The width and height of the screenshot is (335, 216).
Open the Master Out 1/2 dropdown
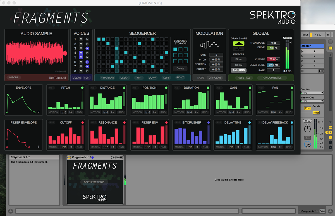point(312,101)
